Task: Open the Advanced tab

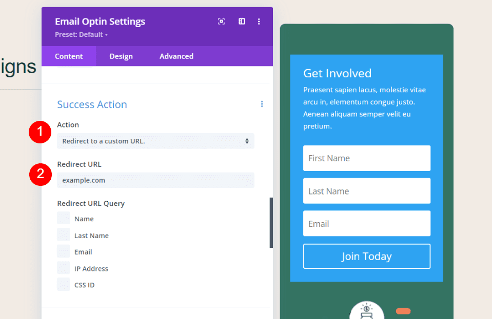Action: pyautogui.click(x=176, y=56)
